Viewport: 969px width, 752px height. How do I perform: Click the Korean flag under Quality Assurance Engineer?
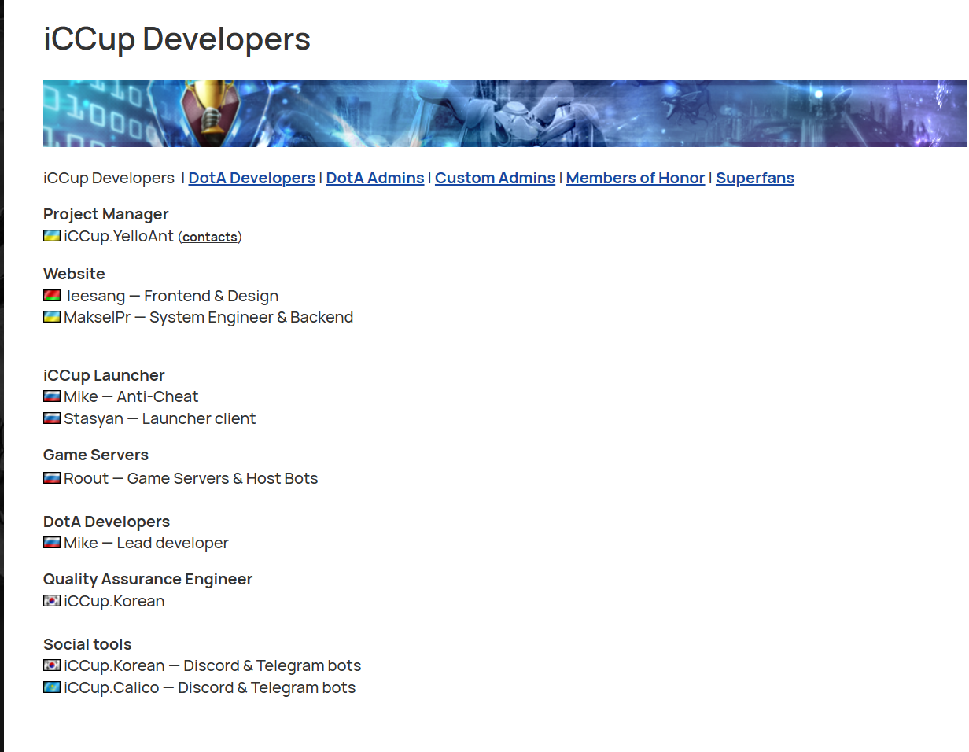[x=52, y=601]
